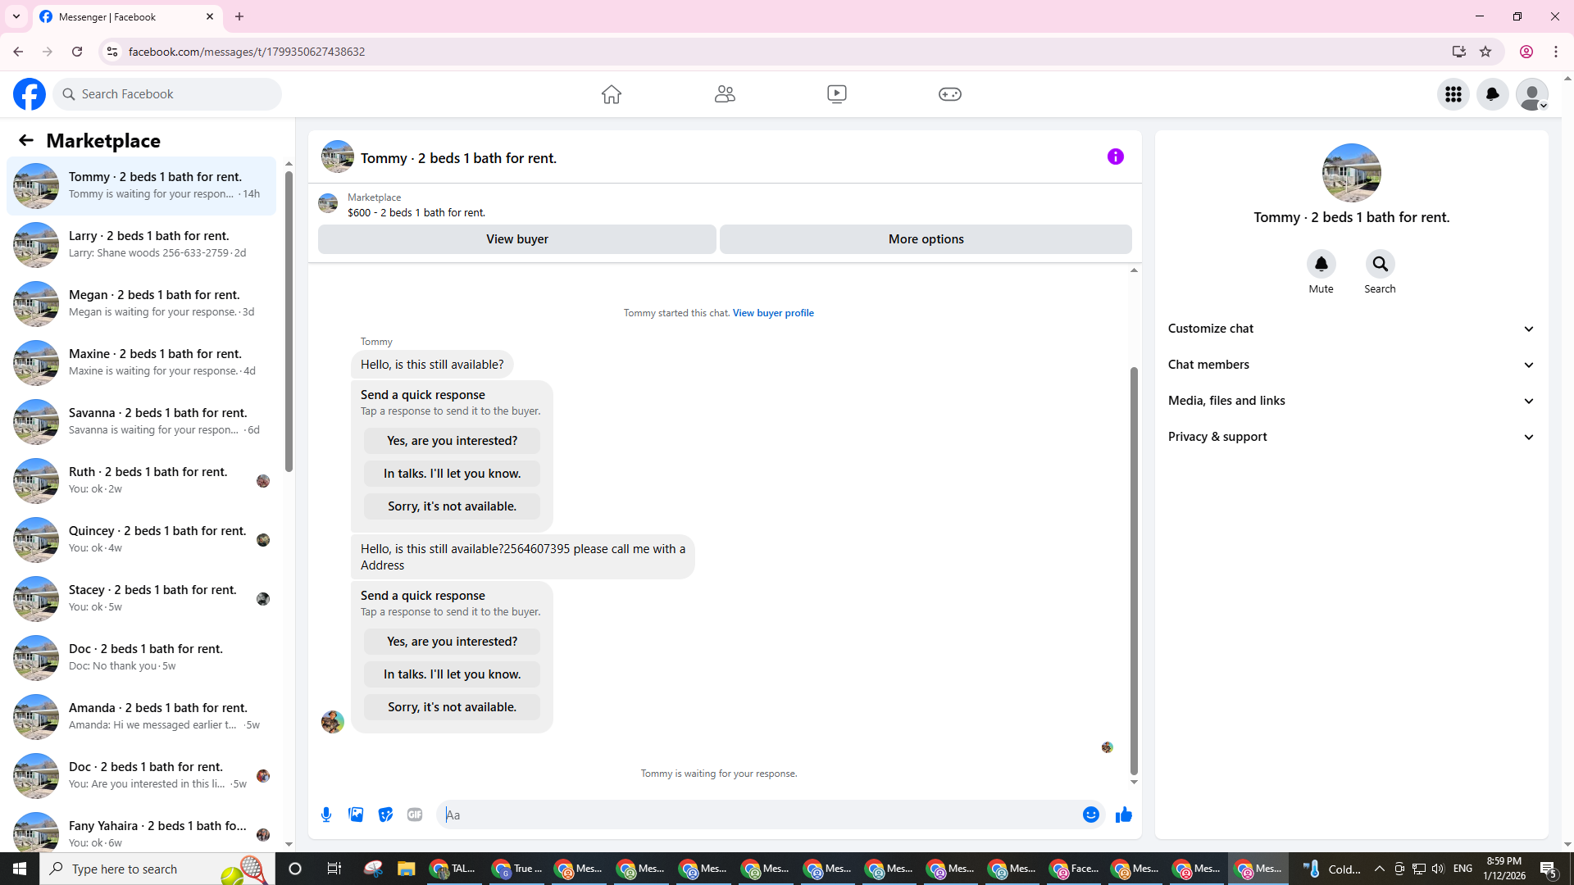1574x885 pixels.
Task: Go to Facebook Home tab
Action: coord(611,94)
